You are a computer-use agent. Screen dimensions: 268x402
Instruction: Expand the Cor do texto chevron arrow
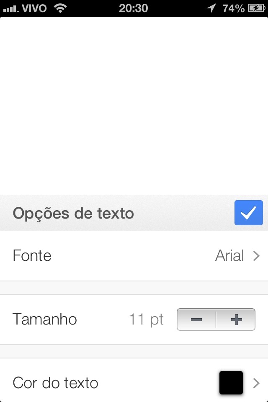256,383
